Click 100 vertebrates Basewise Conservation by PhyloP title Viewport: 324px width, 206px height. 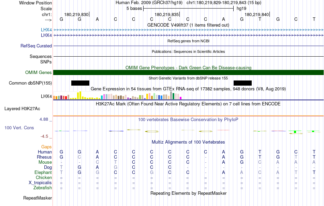coord(188,119)
